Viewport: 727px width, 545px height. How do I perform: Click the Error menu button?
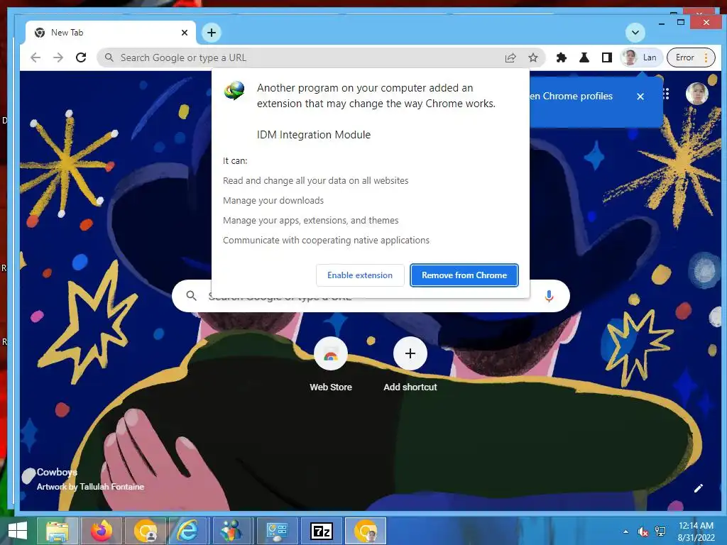tap(691, 57)
